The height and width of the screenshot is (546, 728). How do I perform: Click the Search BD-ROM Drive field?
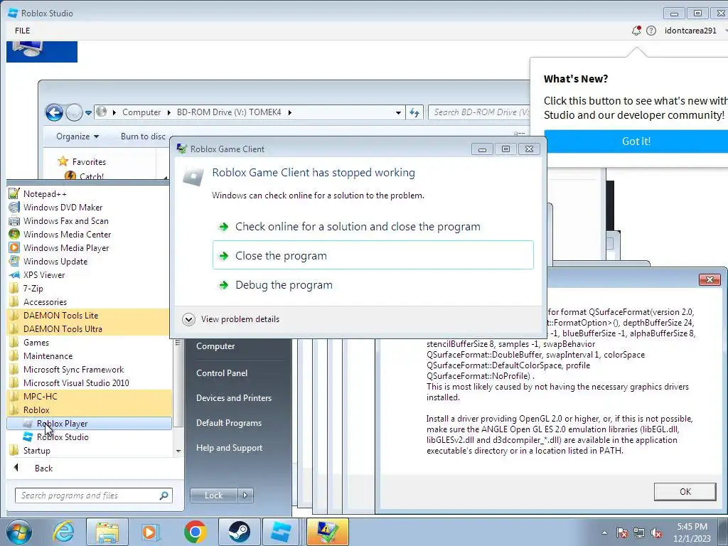point(479,112)
